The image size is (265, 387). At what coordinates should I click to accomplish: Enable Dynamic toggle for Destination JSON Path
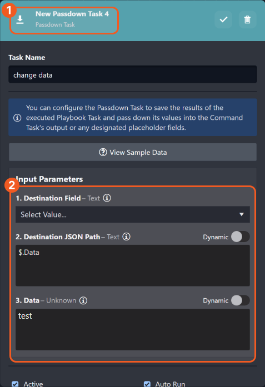tap(241, 237)
